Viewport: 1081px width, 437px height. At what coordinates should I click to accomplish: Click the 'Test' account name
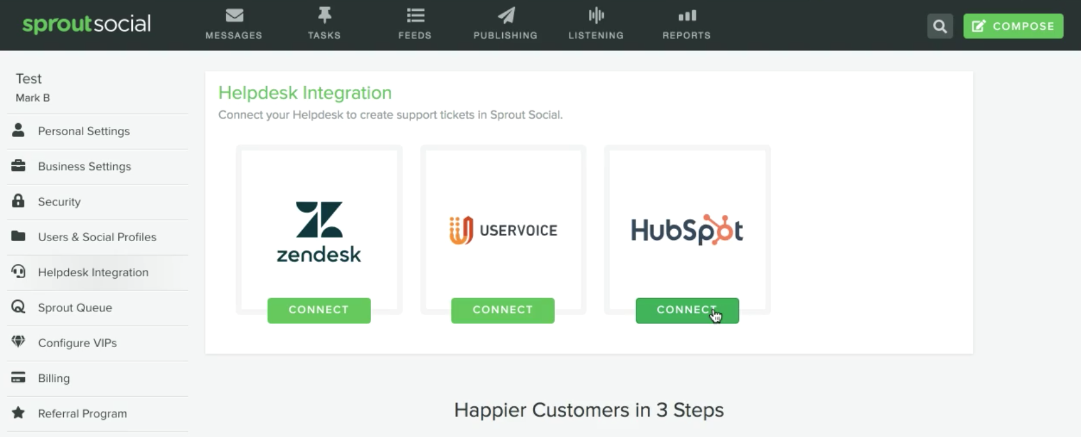point(29,78)
